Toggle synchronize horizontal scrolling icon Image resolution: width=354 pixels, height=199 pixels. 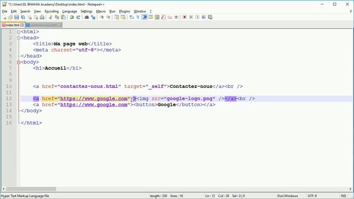click(x=123, y=17)
